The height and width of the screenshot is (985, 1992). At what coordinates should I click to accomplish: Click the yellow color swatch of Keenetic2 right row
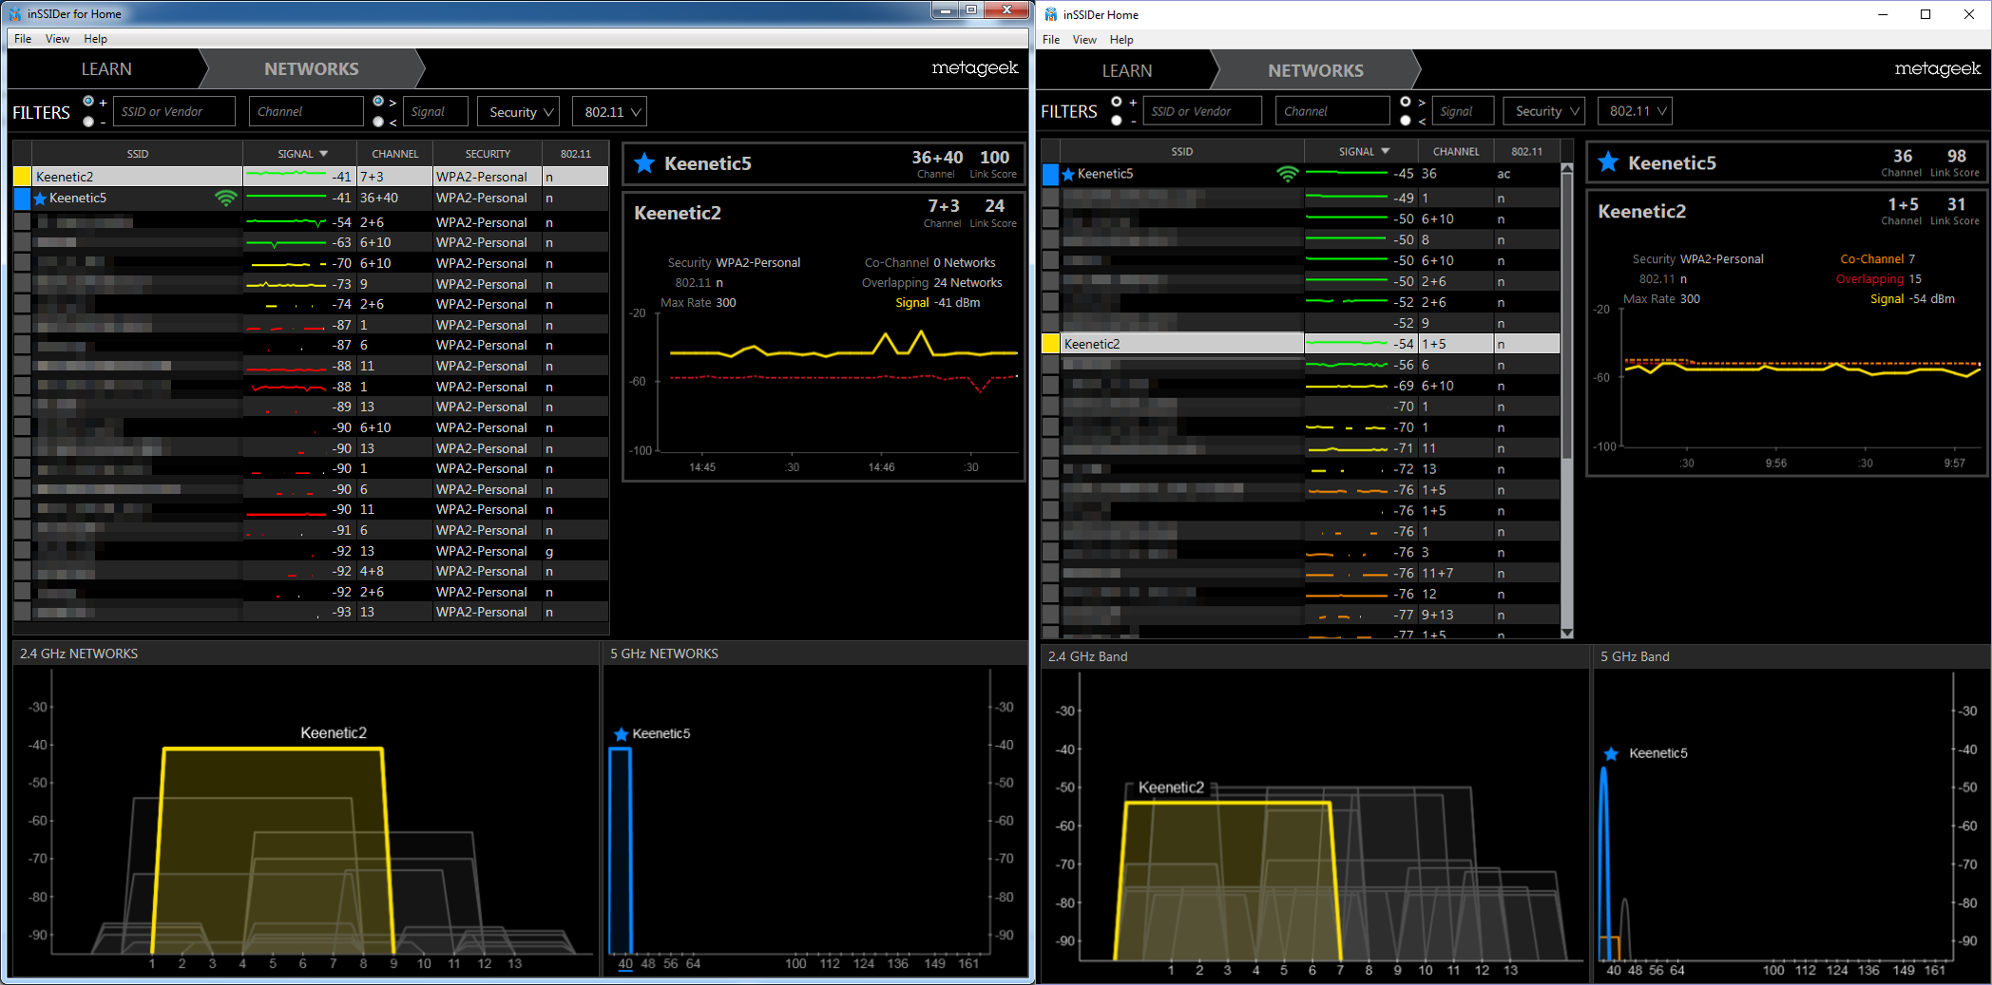1050,344
